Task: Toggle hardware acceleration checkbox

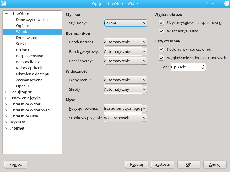Action: pos(161,23)
